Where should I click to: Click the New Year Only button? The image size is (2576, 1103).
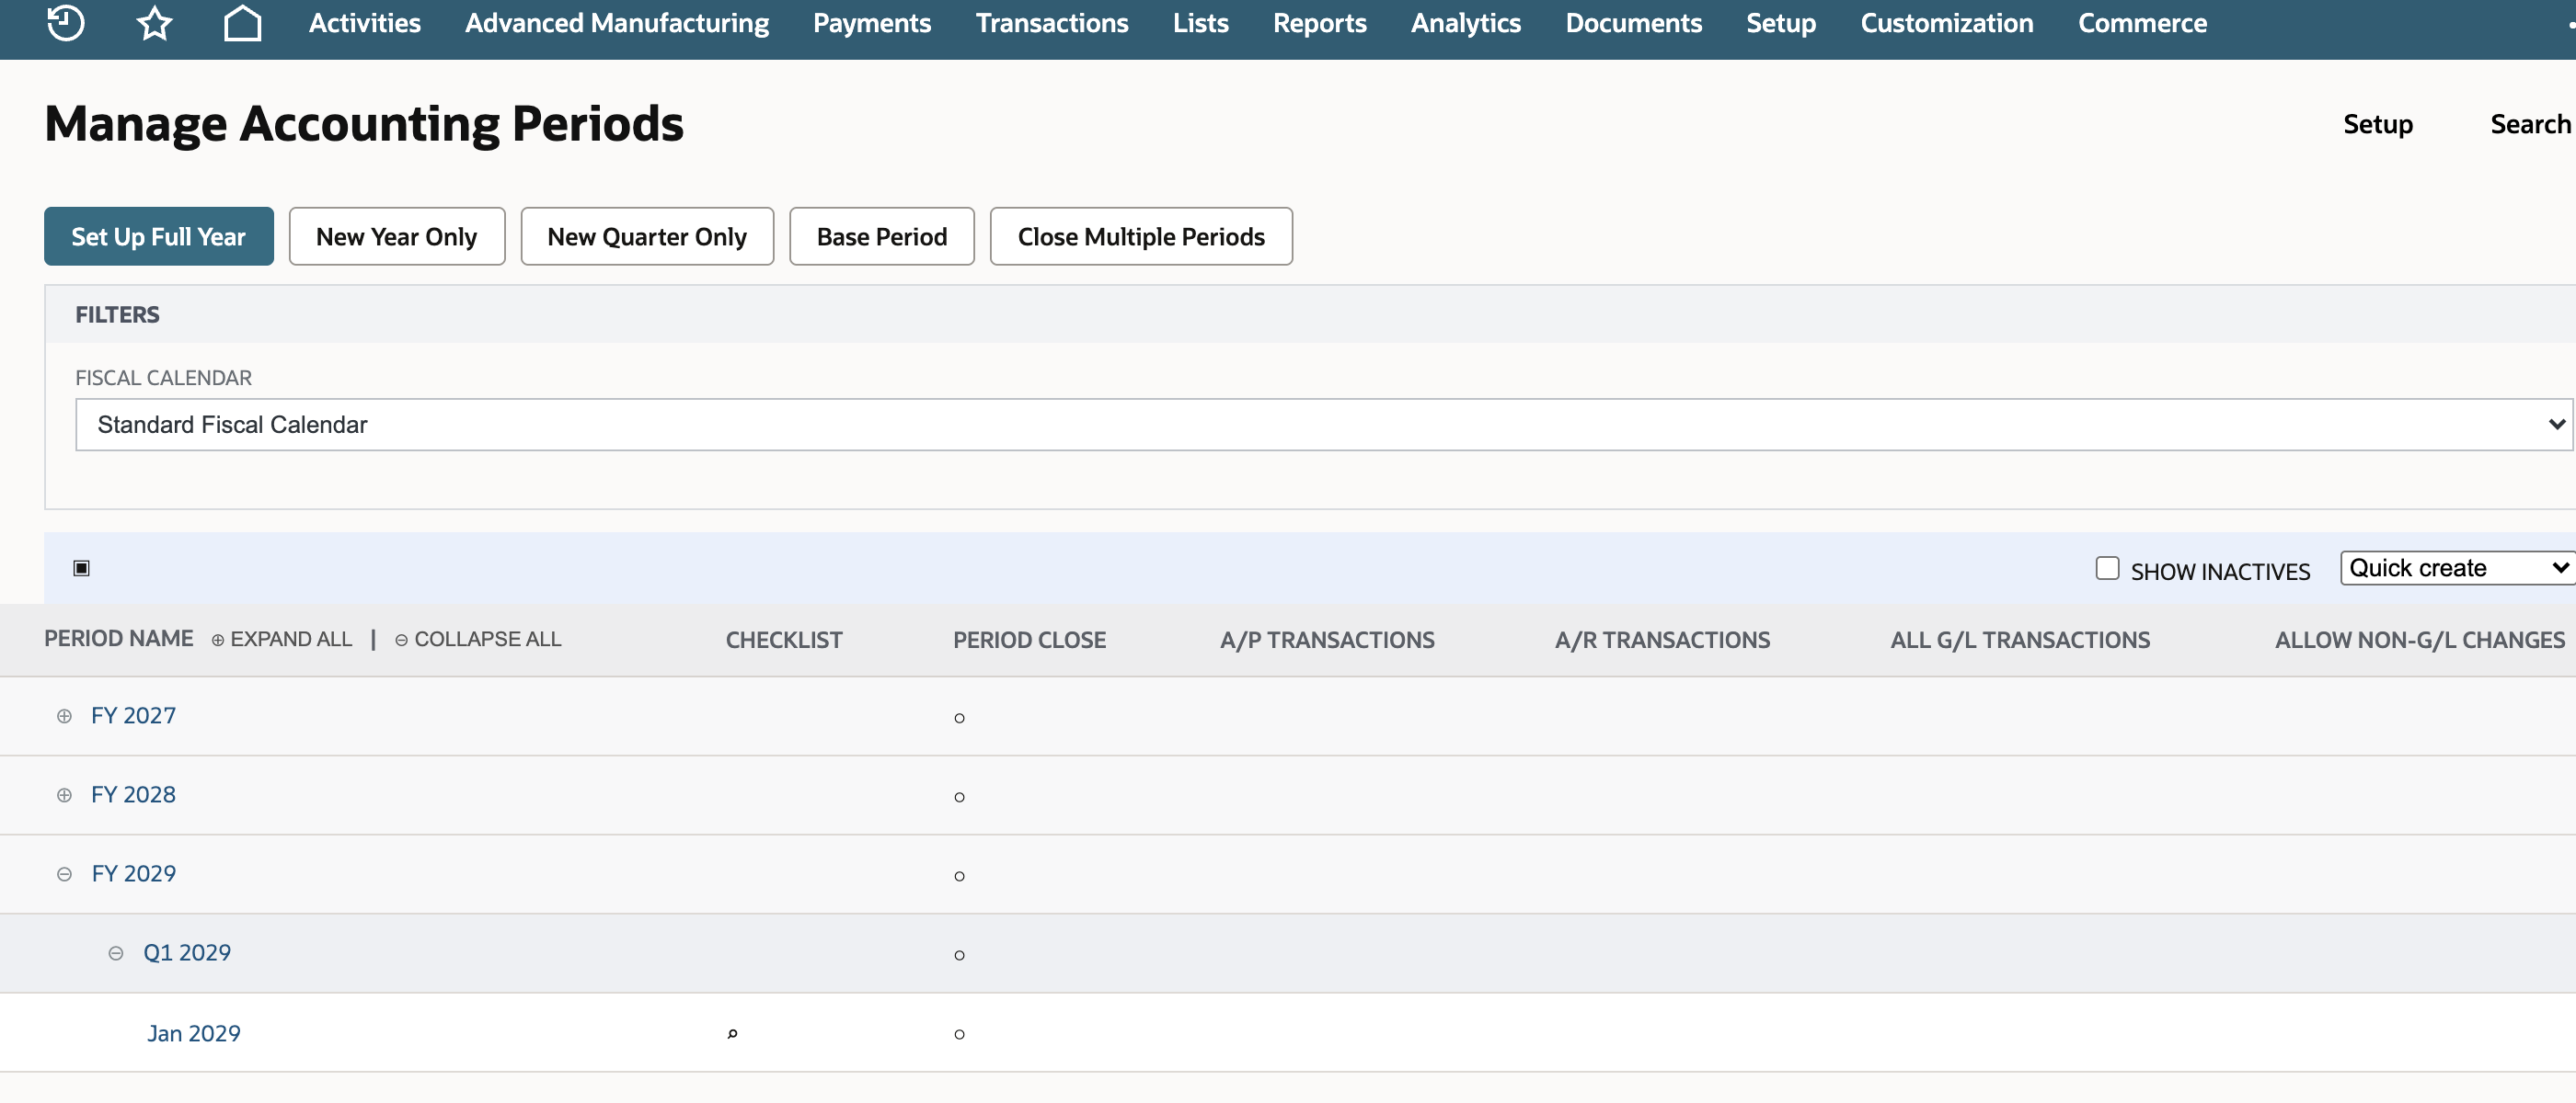(x=397, y=237)
